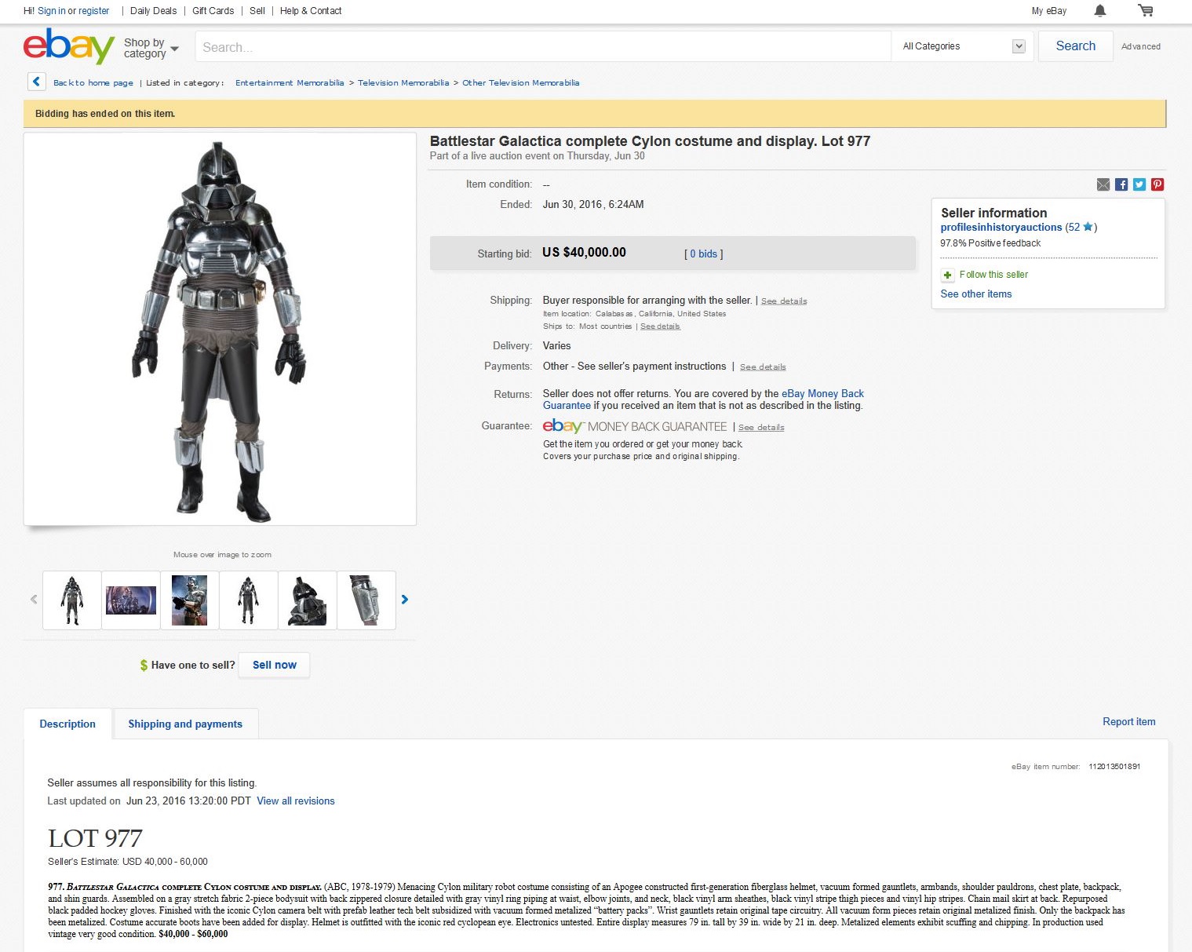Open the profilesinhistoryauctions seller link

pyautogui.click(x=1001, y=227)
